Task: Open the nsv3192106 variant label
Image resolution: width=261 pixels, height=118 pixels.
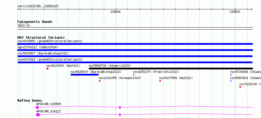Action: click(250, 84)
